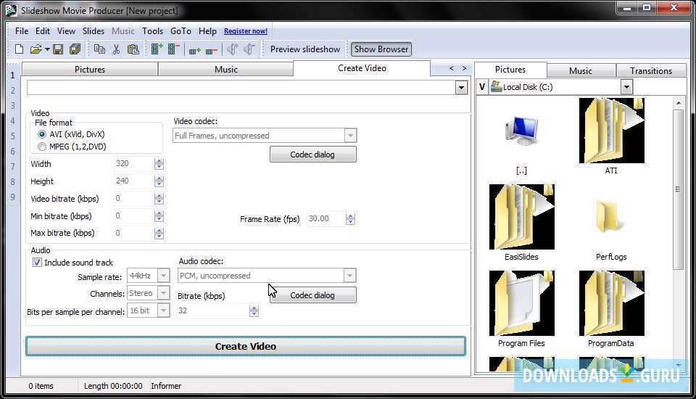Open the View menu
Viewport: 696px width, 399px height.
click(x=66, y=30)
